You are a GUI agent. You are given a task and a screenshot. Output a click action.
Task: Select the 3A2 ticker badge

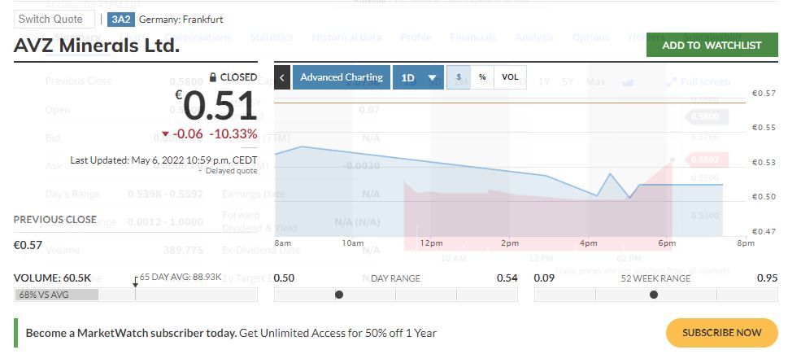click(x=120, y=20)
